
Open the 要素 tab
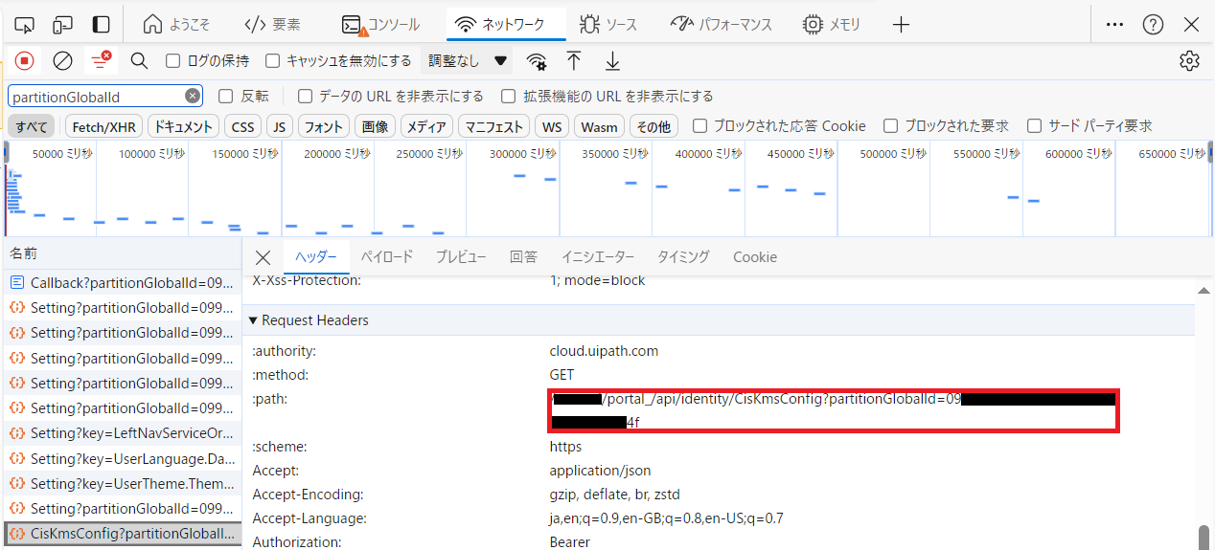pos(272,25)
